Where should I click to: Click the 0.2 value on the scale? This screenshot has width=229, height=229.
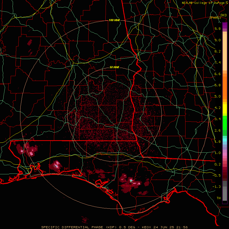click(218, 164)
